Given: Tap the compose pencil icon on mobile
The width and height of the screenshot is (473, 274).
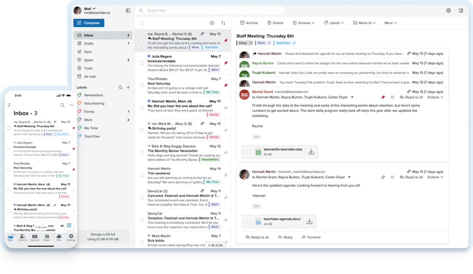Looking at the screenshot, I should [x=69, y=225].
